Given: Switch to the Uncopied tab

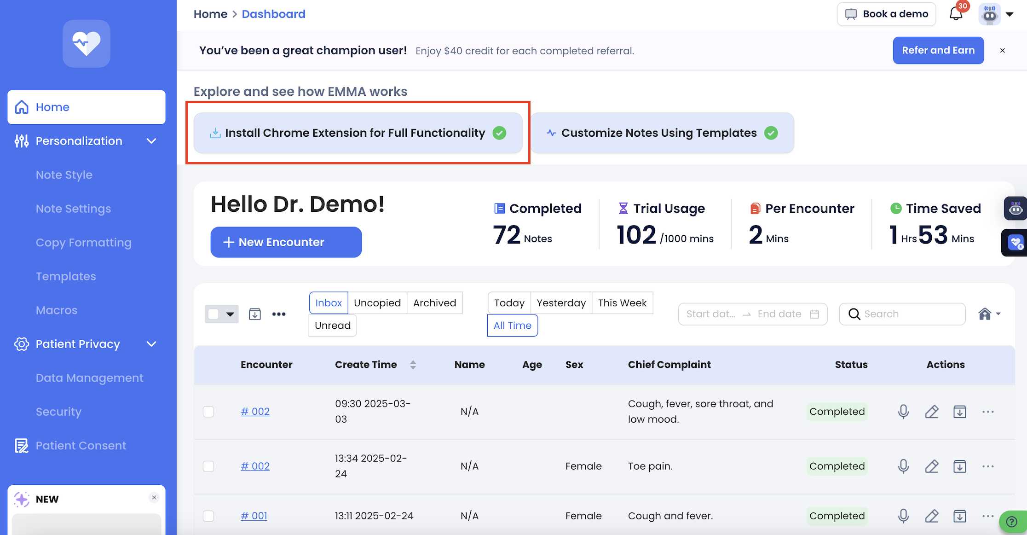Looking at the screenshot, I should tap(377, 303).
